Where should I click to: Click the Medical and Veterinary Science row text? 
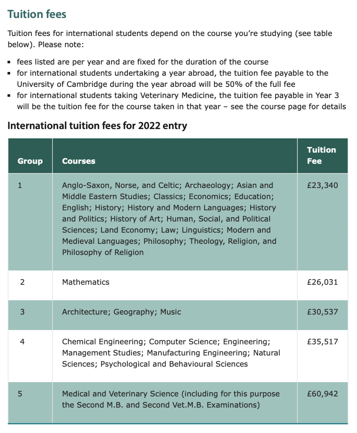[x=171, y=399]
